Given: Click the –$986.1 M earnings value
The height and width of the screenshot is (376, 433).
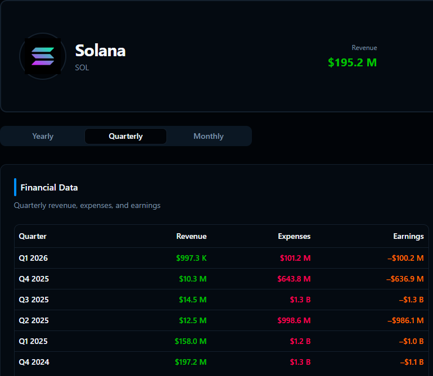Looking at the screenshot, I should click(x=405, y=320).
